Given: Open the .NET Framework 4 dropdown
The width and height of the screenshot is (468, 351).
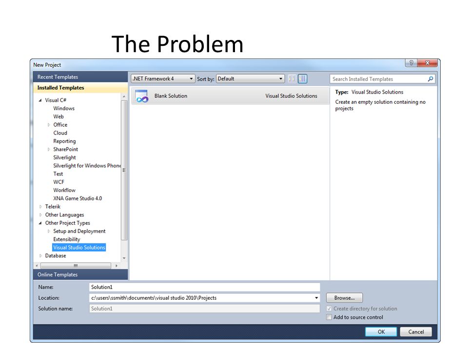Looking at the screenshot, I should [x=163, y=79].
